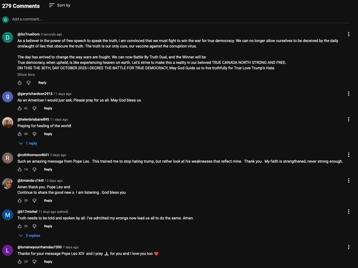This screenshot has width=358, height=268.
Task: Reply to @garyrichardson2915's comment
Action: click(48, 108)
